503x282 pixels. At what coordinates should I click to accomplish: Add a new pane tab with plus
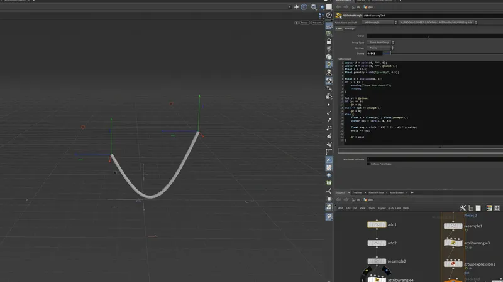tap(412, 192)
